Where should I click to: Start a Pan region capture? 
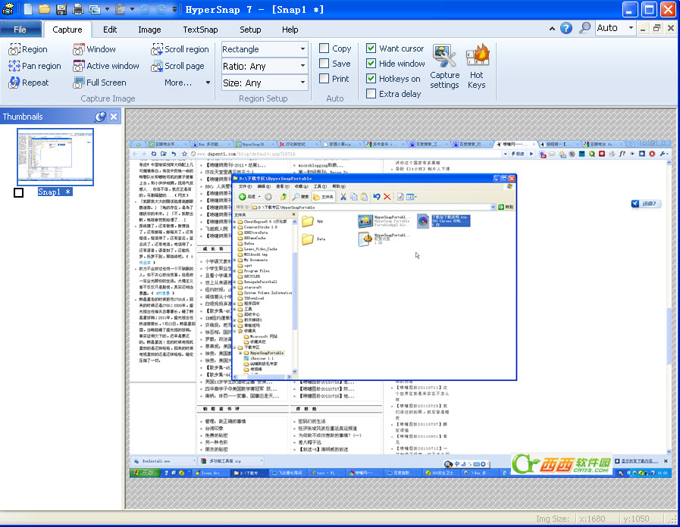pos(34,66)
